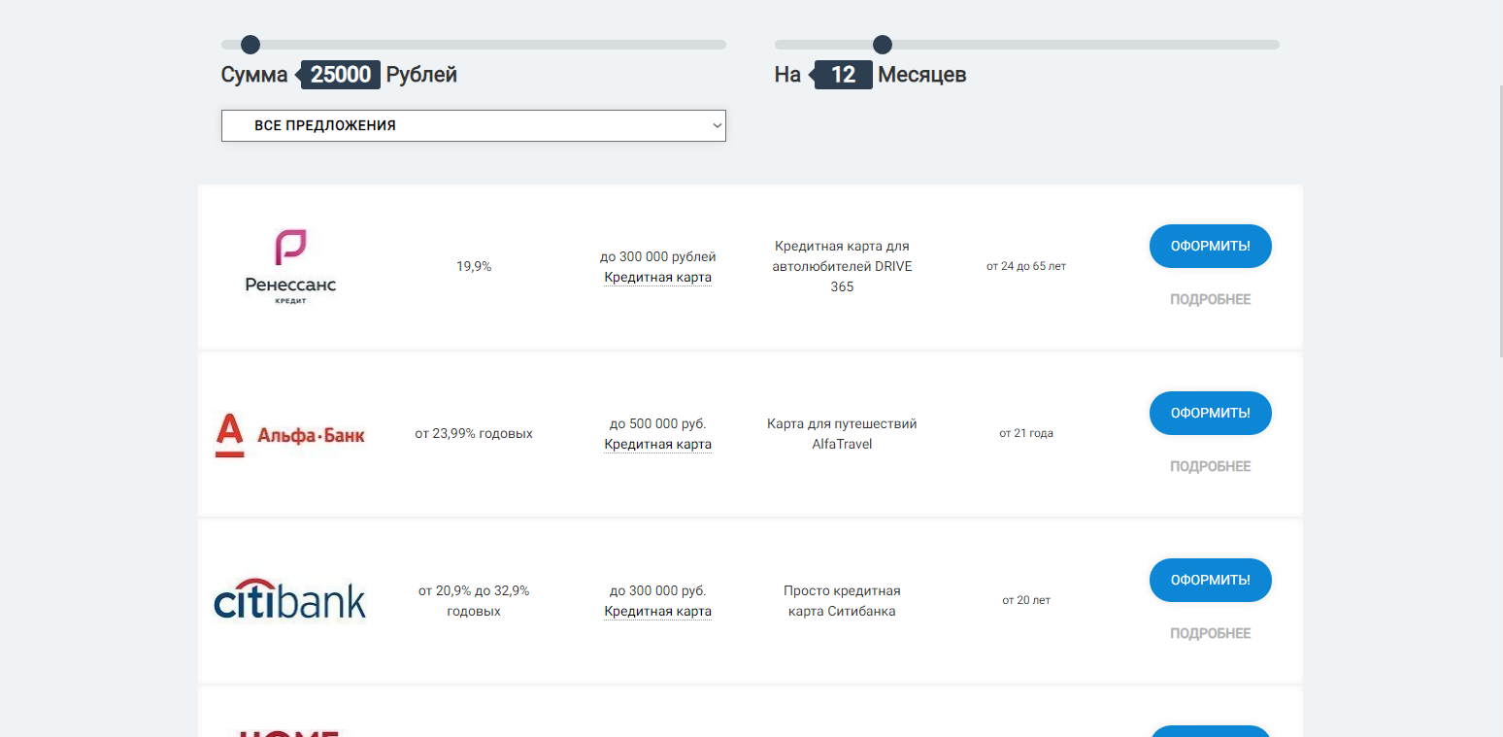
Task: Click the от 20 лет age text
Action: [x=1026, y=600]
